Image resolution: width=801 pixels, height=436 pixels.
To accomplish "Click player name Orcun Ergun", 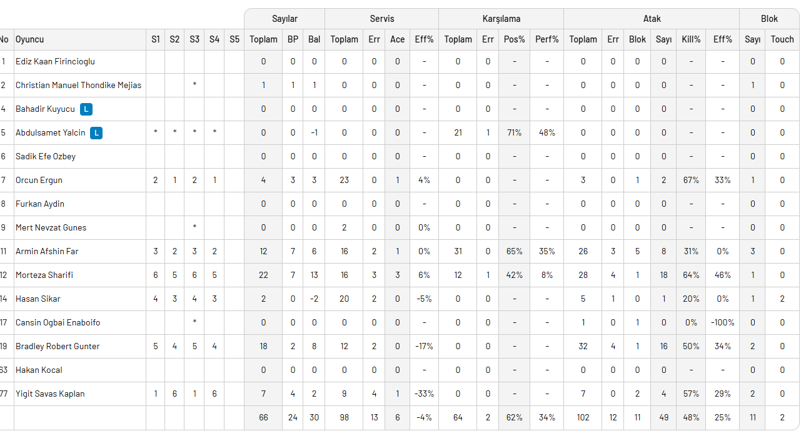I will tap(39, 181).
